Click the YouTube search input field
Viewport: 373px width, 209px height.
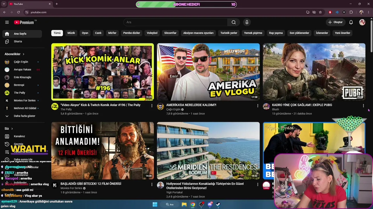tap(175, 22)
